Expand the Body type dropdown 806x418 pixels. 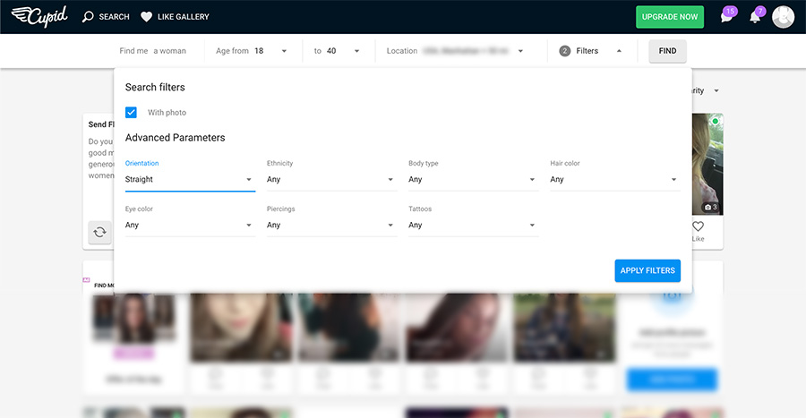point(474,179)
